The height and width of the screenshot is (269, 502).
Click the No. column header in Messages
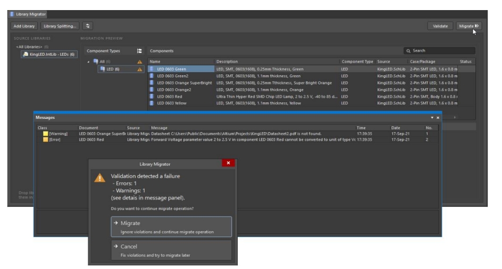431,128
